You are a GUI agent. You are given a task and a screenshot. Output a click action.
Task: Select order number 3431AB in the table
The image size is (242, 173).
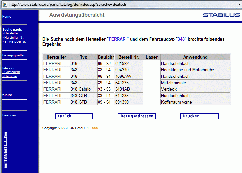point(122,89)
